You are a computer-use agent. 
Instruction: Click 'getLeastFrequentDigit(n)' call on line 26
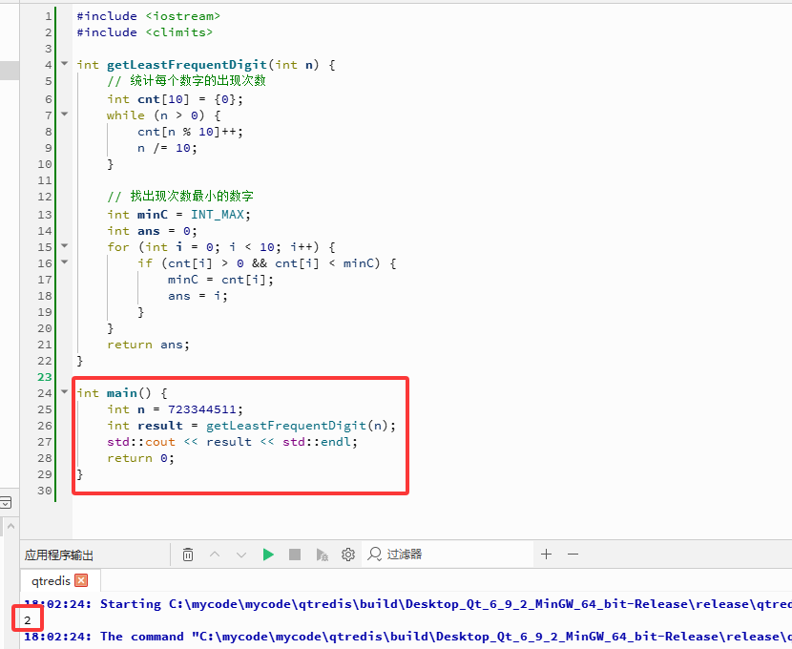click(297, 426)
